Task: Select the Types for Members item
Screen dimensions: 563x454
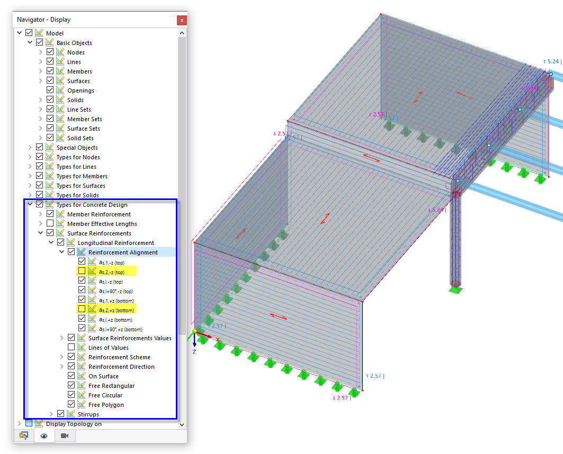Action: pyautogui.click(x=82, y=176)
